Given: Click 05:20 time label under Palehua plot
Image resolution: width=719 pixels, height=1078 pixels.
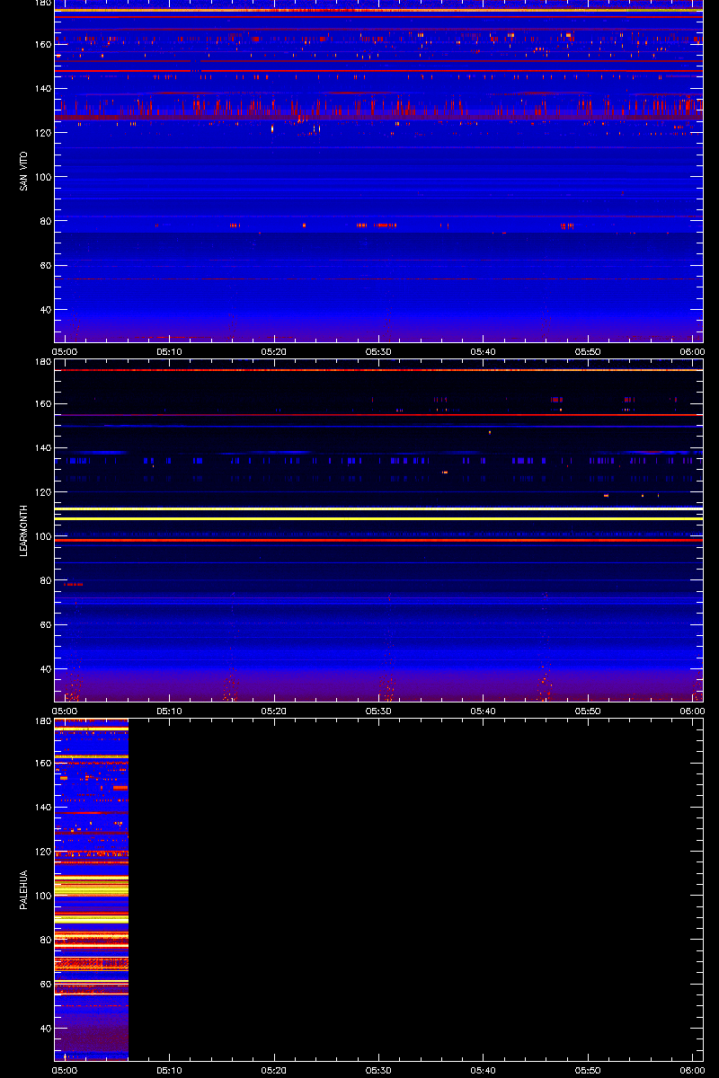Looking at the screenshot, I should pos(274,1071).
